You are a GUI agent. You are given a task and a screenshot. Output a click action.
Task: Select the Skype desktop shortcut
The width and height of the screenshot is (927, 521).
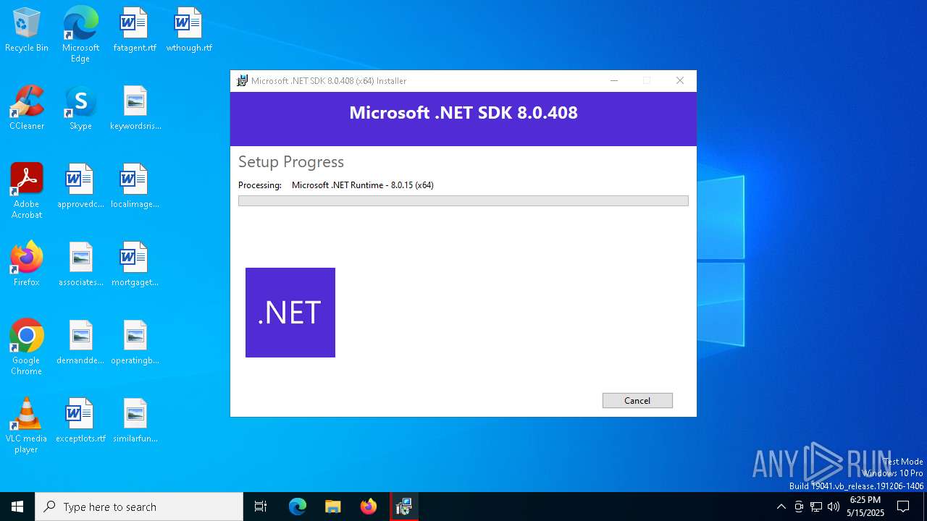tap(80, 109)
